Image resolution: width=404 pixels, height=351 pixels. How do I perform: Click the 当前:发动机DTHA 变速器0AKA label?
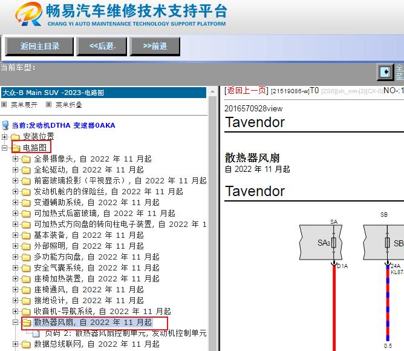tap(64, 125)
